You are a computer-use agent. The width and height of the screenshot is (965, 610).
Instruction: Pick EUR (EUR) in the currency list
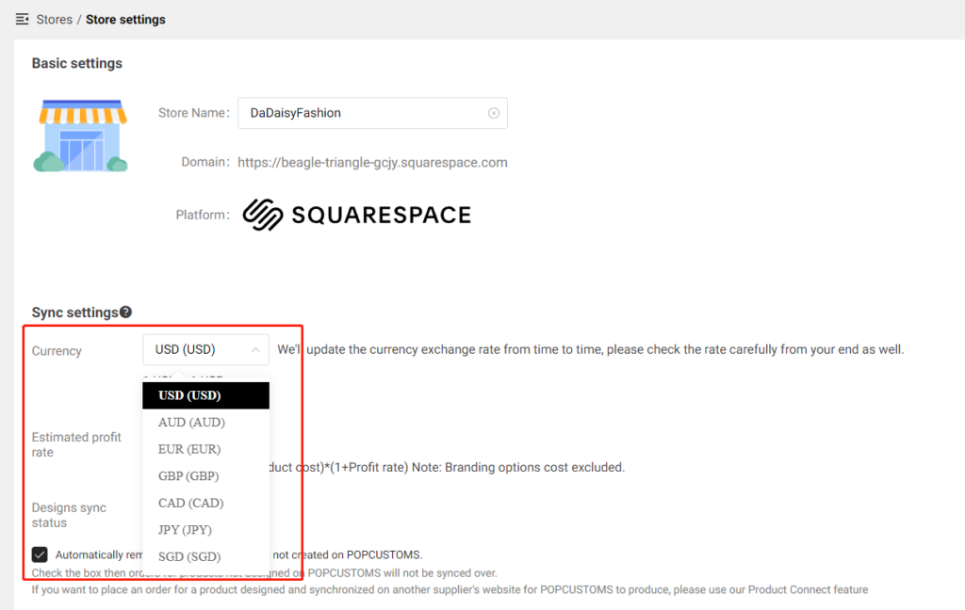(x=205, y=450)
